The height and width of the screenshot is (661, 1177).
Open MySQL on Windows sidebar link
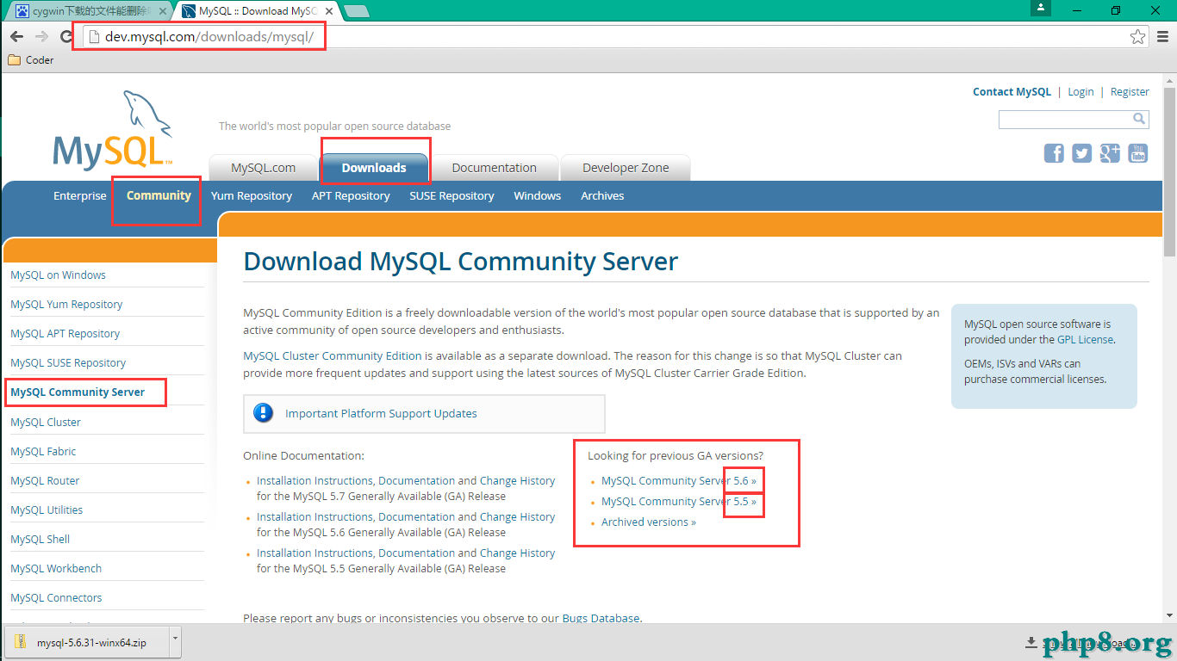click(58, 275)
